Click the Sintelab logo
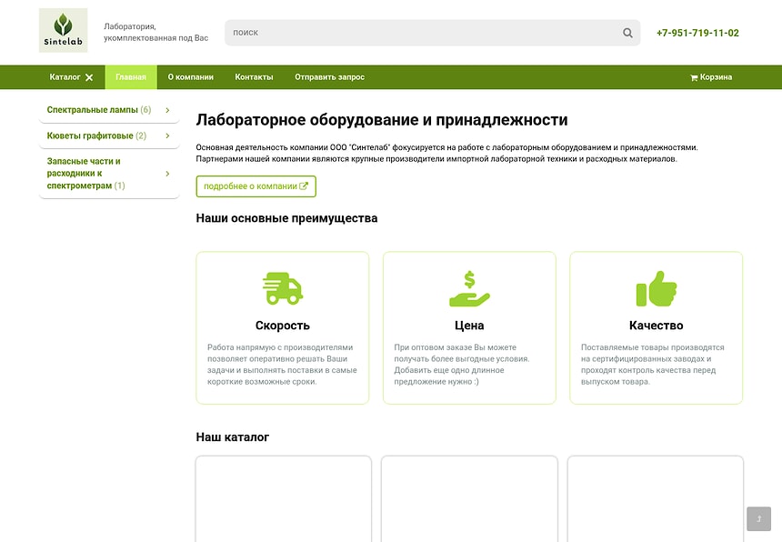The width and height of the screenshot is (782, 542). 64,30
